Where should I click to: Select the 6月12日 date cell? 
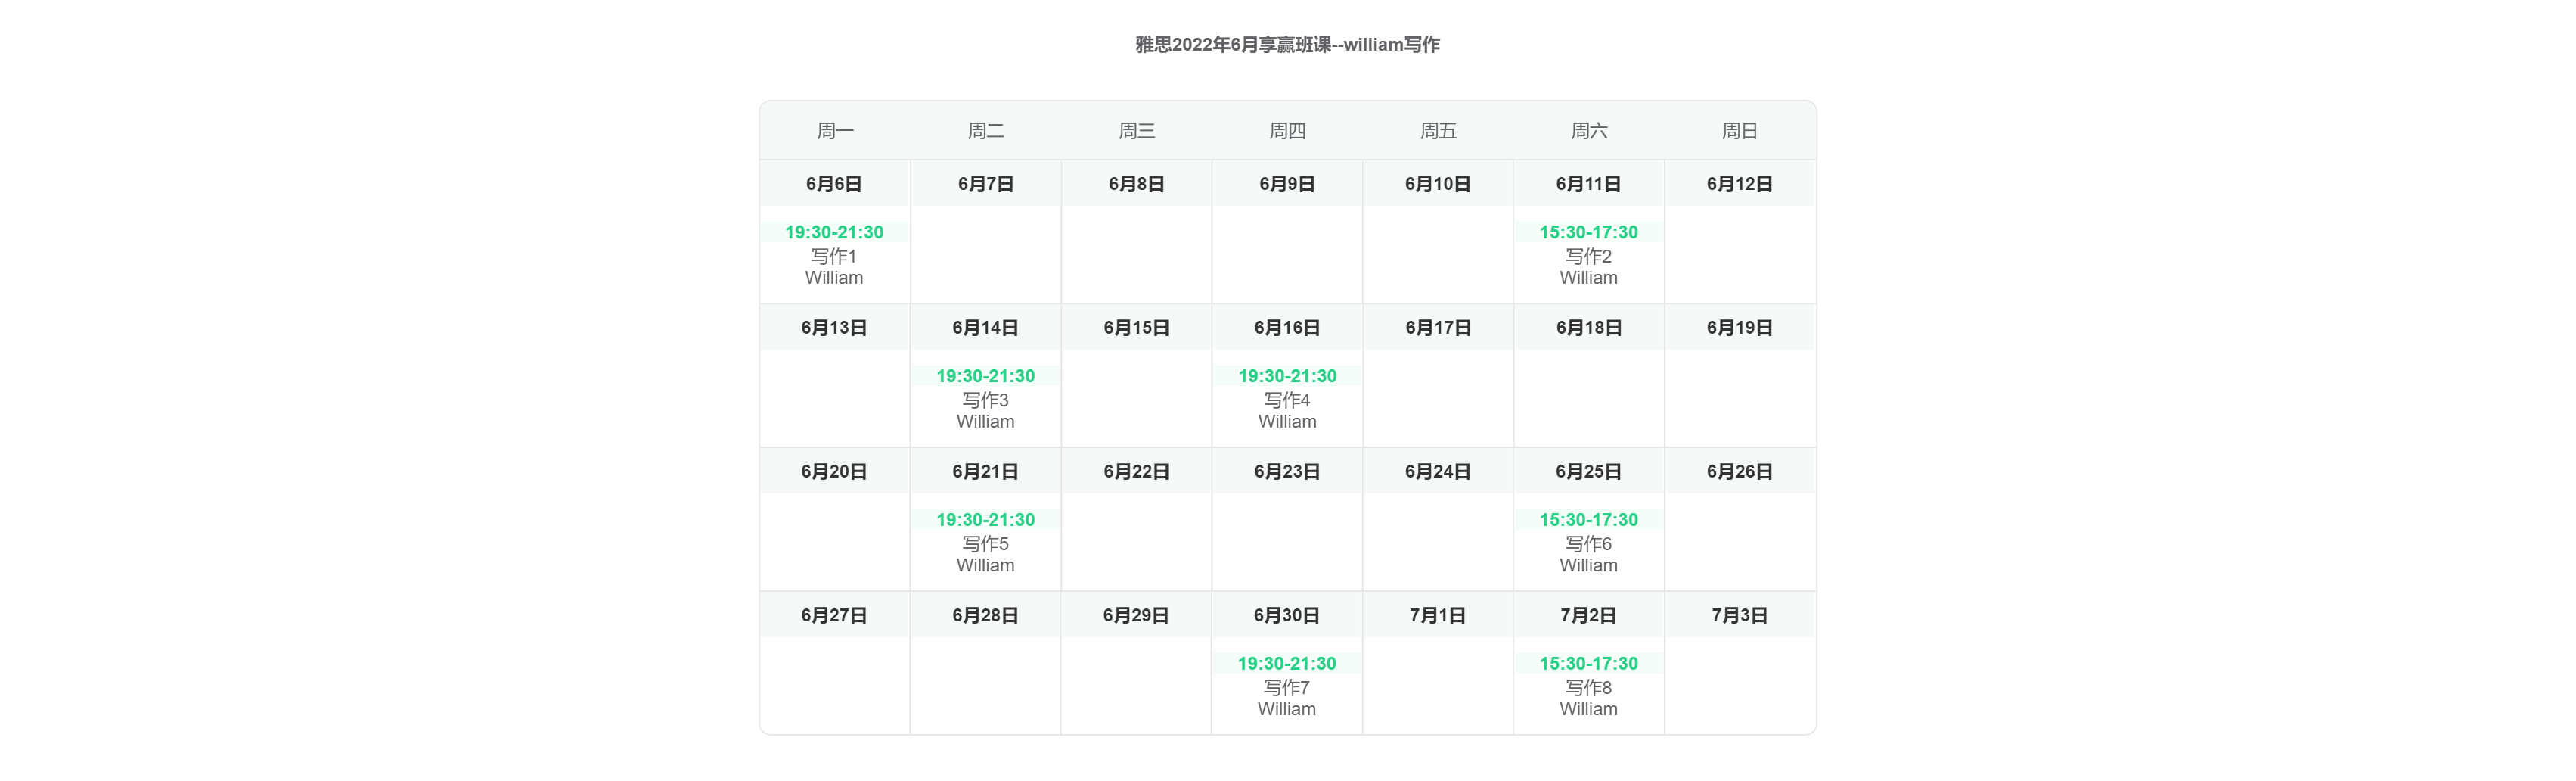click(x=1740, y=184)
